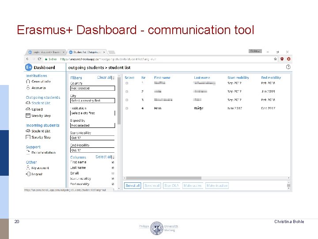The image size is (318, 239).
Task: Click Clear all filters link
Action: point(104,77)
